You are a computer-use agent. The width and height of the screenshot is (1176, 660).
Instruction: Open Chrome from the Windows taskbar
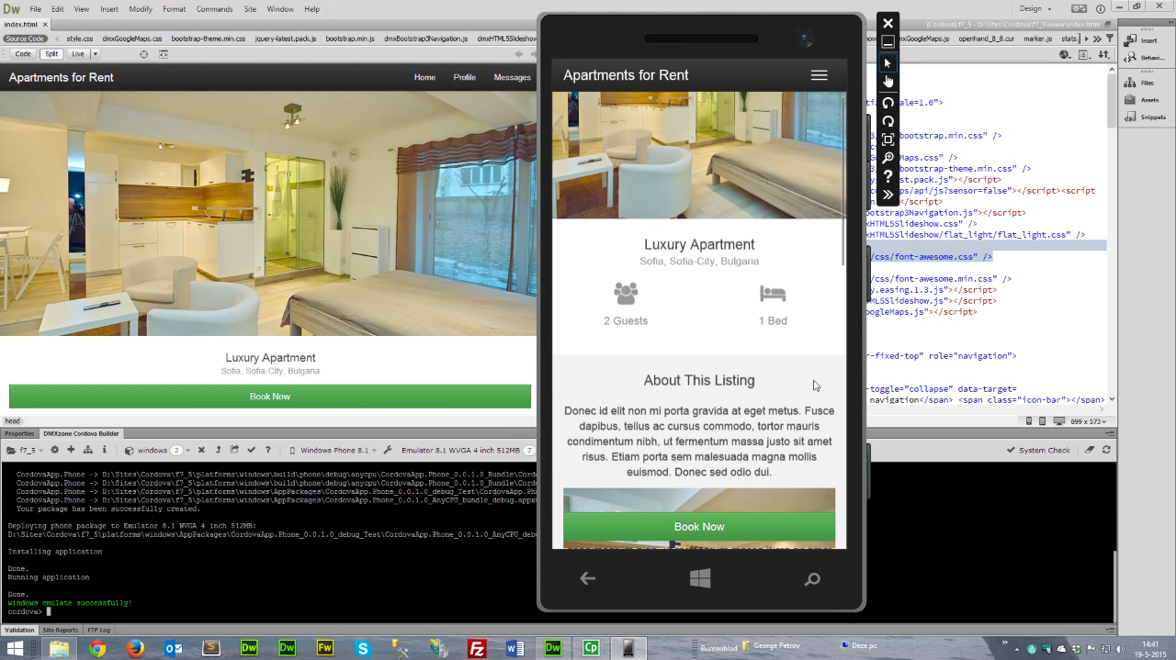[x=97, y=648]
